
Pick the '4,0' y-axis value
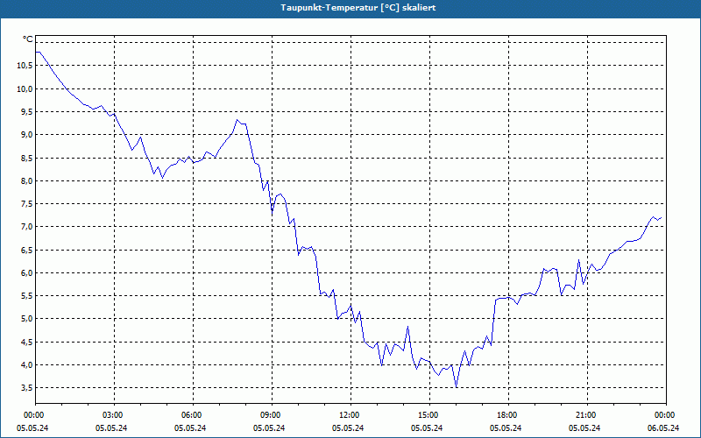tap(26, 365)
